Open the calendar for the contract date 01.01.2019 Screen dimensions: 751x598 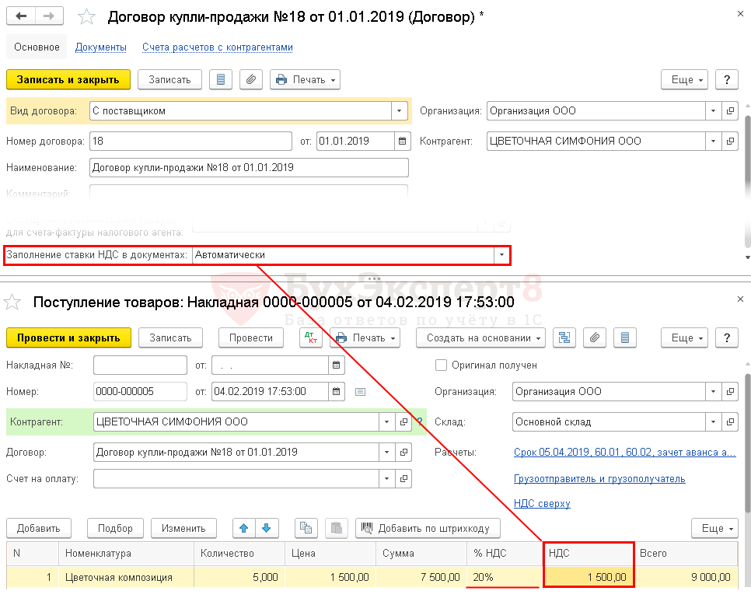[x=402, y=142]
